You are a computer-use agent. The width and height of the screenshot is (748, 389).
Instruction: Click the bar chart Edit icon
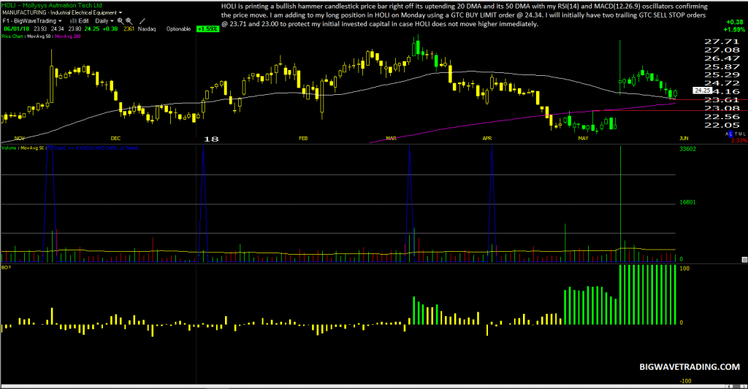pos(74,21)
